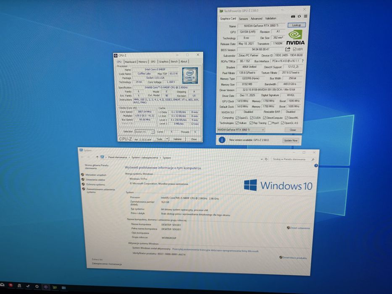Open Menedżer urządzeń link in sidebar
Viewport: 392px width, 294px height.
point(96,175)
